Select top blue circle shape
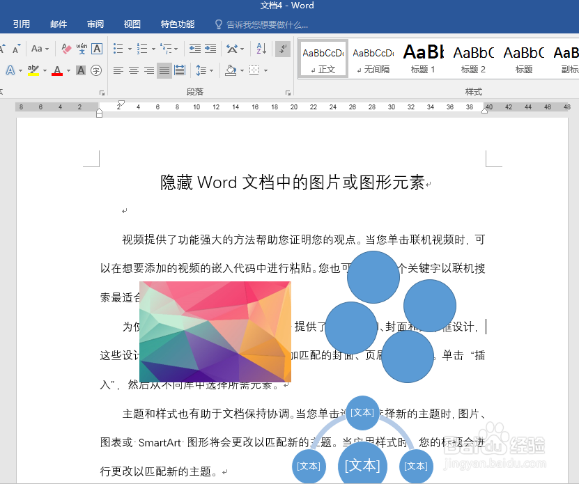The width and height of the screenshot is (579, 484). [373, 277]
